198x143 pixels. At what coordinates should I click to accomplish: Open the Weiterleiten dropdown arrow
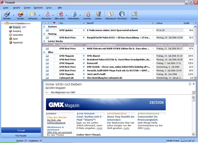pyautogui.click(x=80, y=15)
